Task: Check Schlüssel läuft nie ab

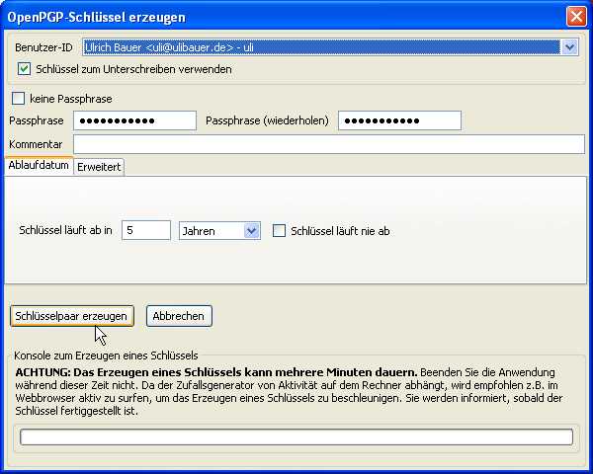Action: coord(279,231)
